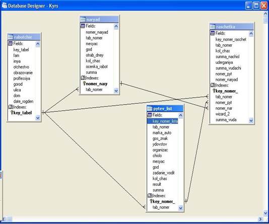This screenshot has height=224, width=269.
Task: Click the Fields icon in raschetka table
Action: 213,33
